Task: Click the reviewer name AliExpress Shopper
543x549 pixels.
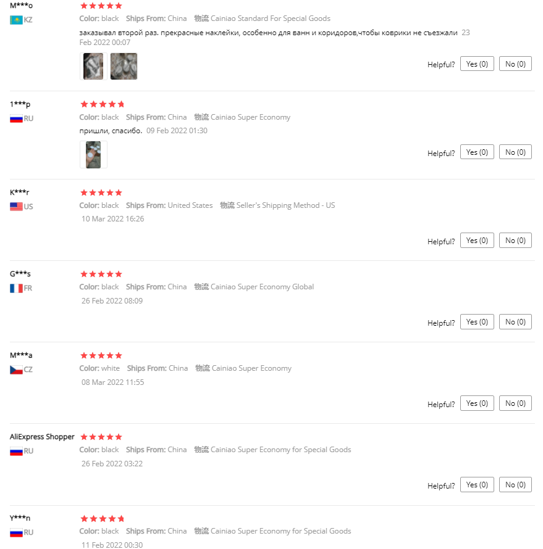Action: click(x=42, y=437)
